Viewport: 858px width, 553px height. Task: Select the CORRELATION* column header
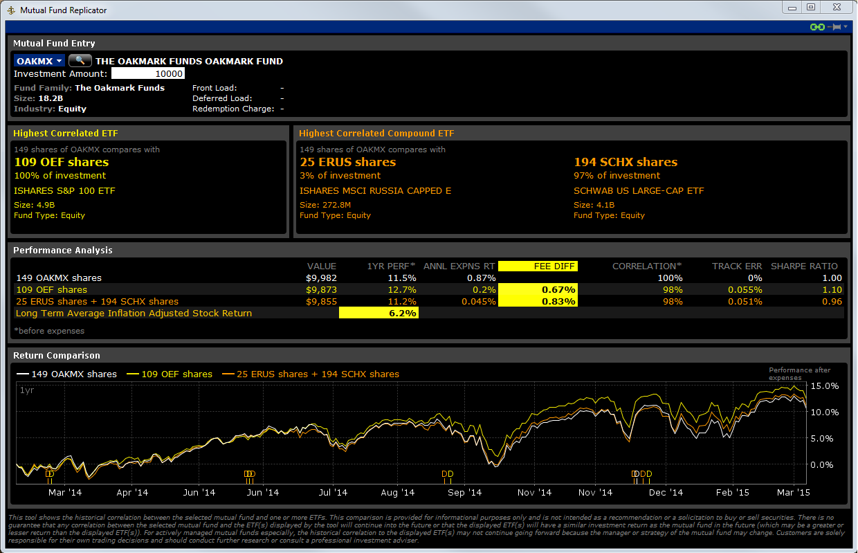tap(647, 266)
